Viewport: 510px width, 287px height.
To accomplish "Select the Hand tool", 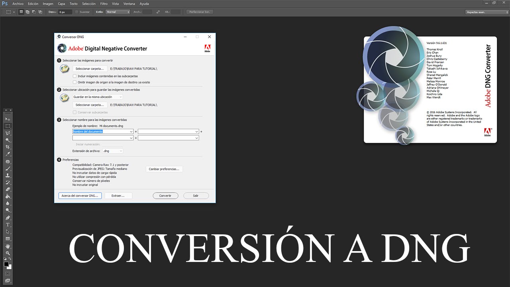I will [x=8, y=246].
